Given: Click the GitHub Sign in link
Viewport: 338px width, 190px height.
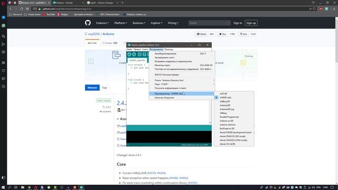Looking at the screenshot, I should pos(238,23).
